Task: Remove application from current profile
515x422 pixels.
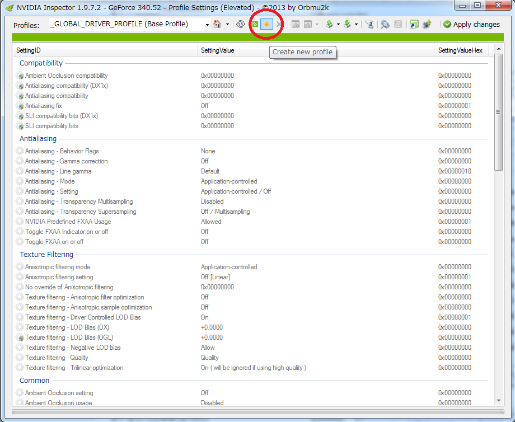Action: [308, 24]
